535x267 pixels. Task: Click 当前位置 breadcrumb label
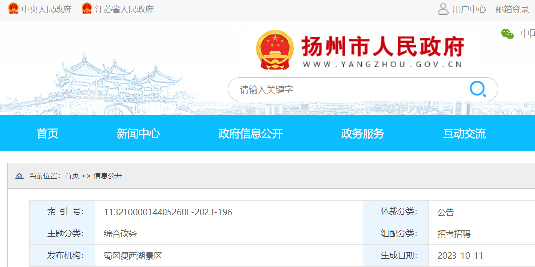coord(44,176)
